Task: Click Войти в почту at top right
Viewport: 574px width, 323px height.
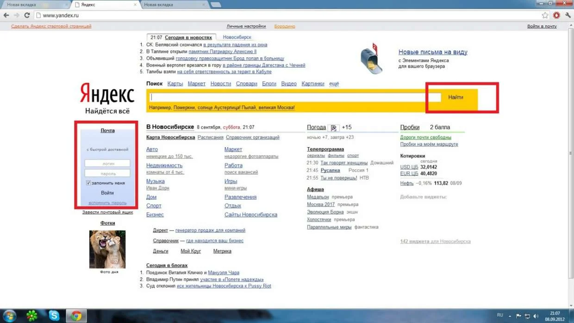Action: [542, 26]
